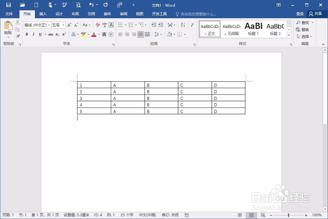This screenshot has width=328, height=219.
Task: Clear all formatting eraser icon
Action: pyautogui.click(x=98, y=25)
